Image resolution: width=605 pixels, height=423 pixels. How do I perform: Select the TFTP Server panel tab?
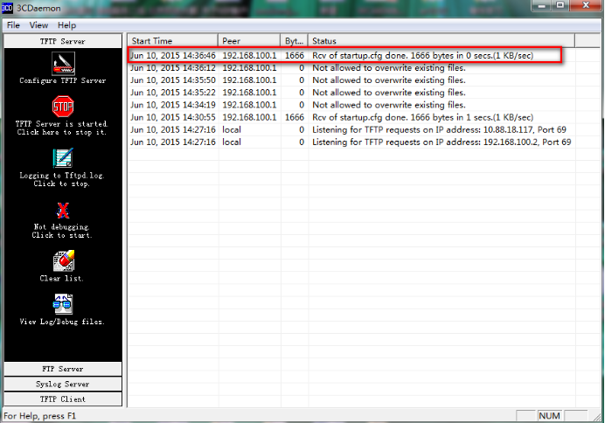(63, 41)
